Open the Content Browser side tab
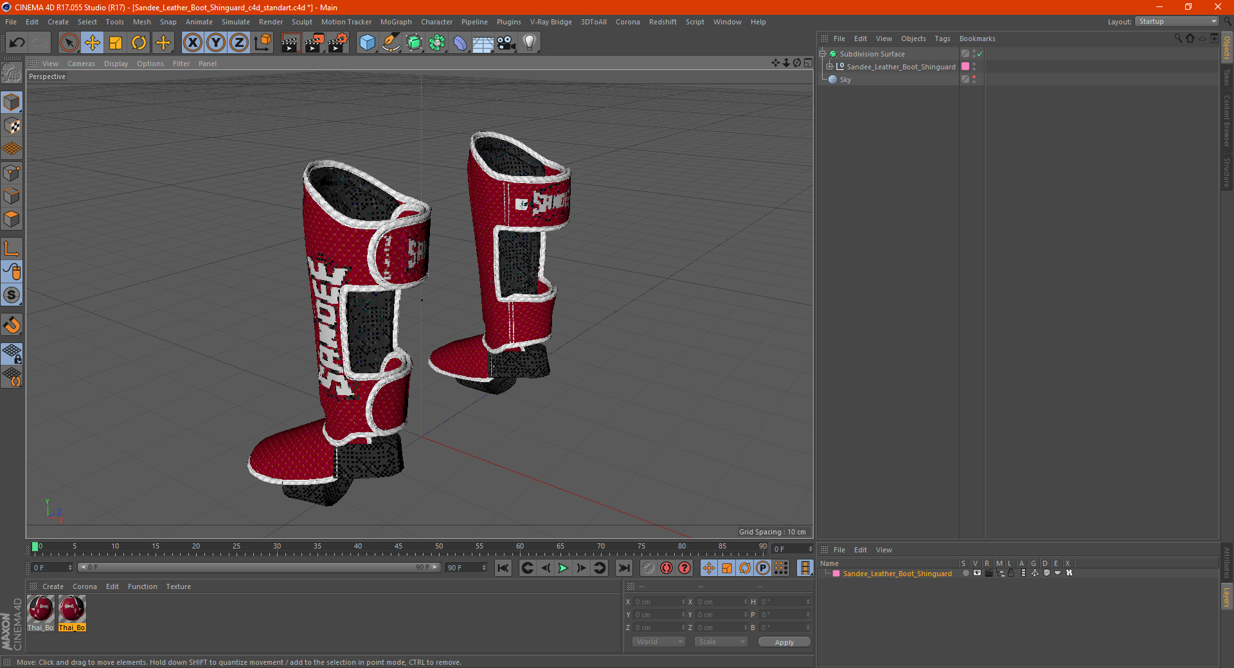 1227,121
